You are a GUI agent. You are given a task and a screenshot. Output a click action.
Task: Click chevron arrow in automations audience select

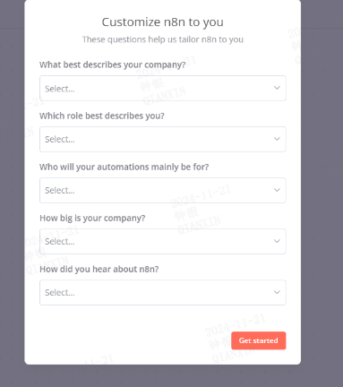[277, 190]
